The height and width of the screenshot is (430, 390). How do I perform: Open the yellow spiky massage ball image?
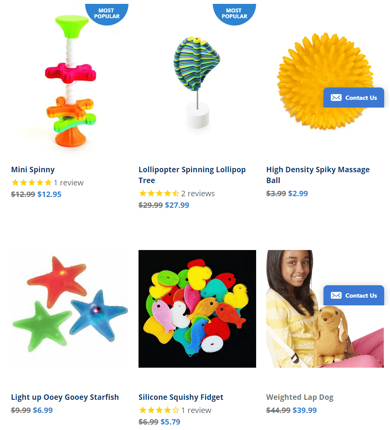pyautogui.click(x=325, y=81)
